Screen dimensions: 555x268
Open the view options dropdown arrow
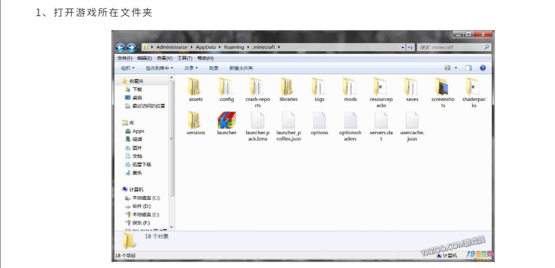pyautogui.click(x=456, y=68)
